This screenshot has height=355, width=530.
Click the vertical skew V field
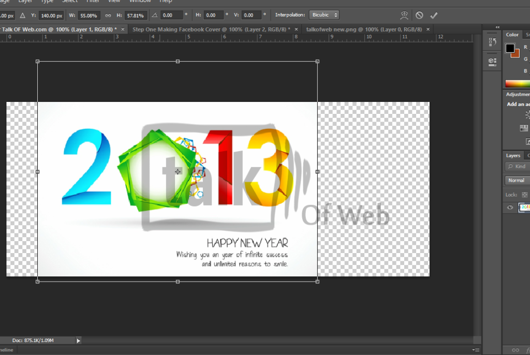point(252,15)
